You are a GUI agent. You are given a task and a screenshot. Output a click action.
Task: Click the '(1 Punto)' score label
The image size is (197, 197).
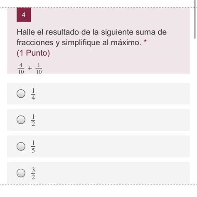33,53
